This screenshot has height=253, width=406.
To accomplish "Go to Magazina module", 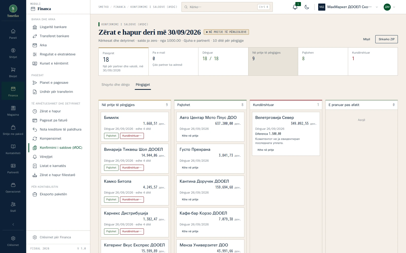I will tap(13, 111).
